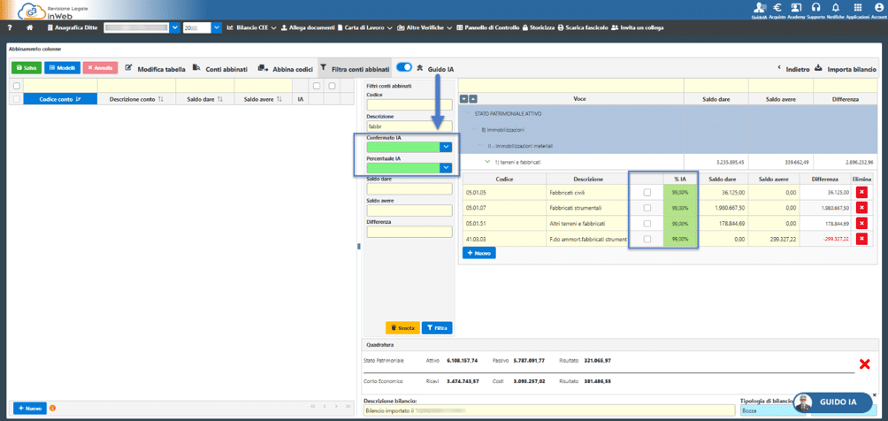The image size is (888, 421).
Task: Expand all rows with down-arrow button
Action: click(x=463, y=98)
